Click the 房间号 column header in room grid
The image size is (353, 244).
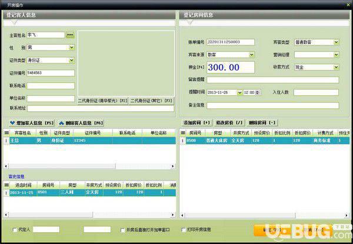pos(195,133)
